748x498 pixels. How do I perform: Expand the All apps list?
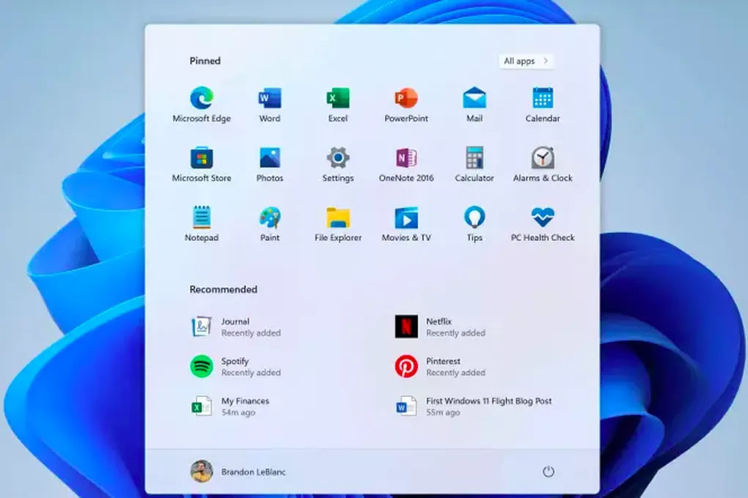tap(526, 61)
